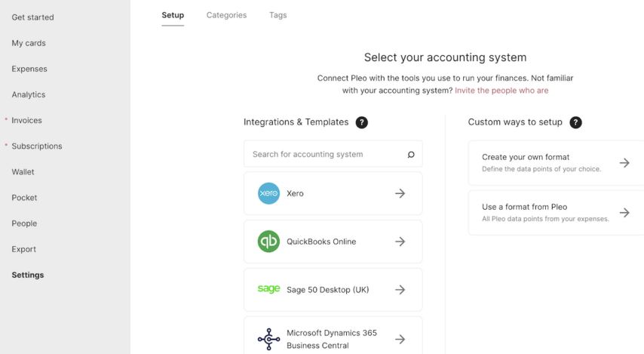The image size is (644, 354).
Task: Click the Xero logo icon
Action: tap(268, 193)
